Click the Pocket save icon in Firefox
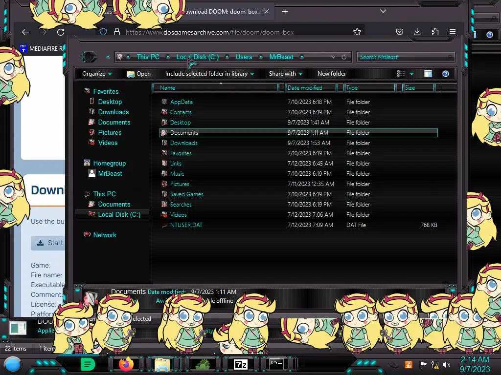The height and width of the screenshot is (375, 501). pos(399,32)
